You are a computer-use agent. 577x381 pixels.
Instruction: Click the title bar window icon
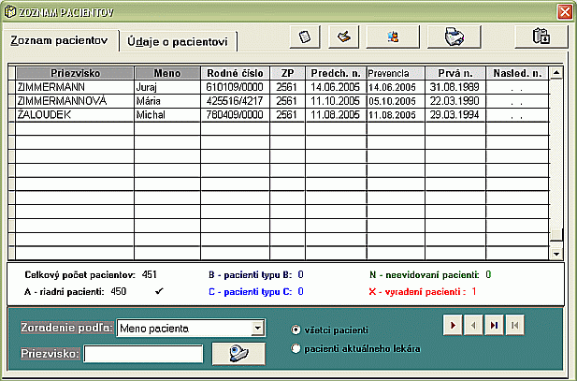pyautogui.click(x=10, y=12)
